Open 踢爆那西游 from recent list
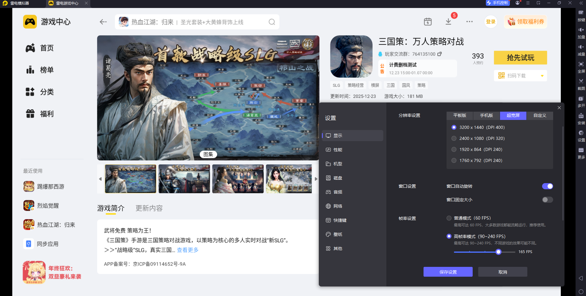This screenshot has width=586, height=296. coord(44,186)
